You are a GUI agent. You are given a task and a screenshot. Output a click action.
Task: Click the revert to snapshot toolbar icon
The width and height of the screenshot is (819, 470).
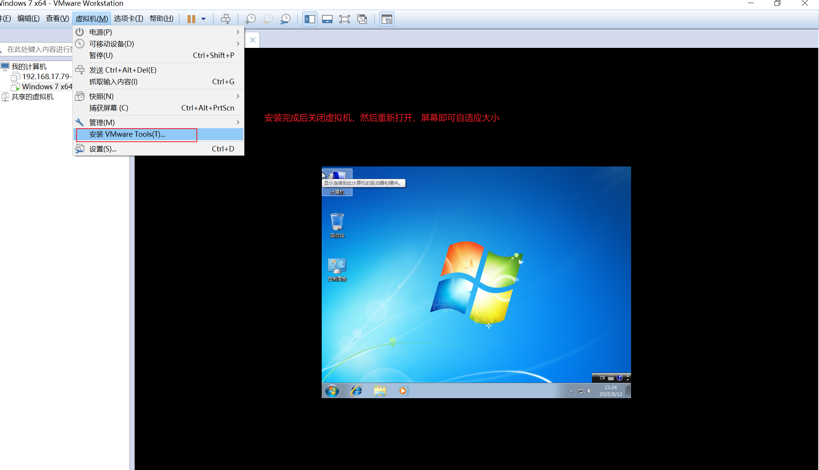(268, 19)
